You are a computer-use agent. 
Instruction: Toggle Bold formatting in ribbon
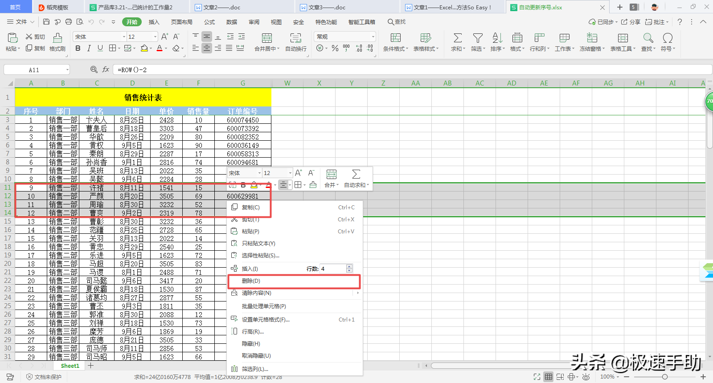tap(78, 48)
